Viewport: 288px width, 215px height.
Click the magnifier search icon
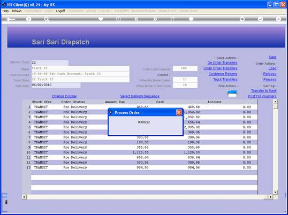pyautogui.click(x=47, y=19)
